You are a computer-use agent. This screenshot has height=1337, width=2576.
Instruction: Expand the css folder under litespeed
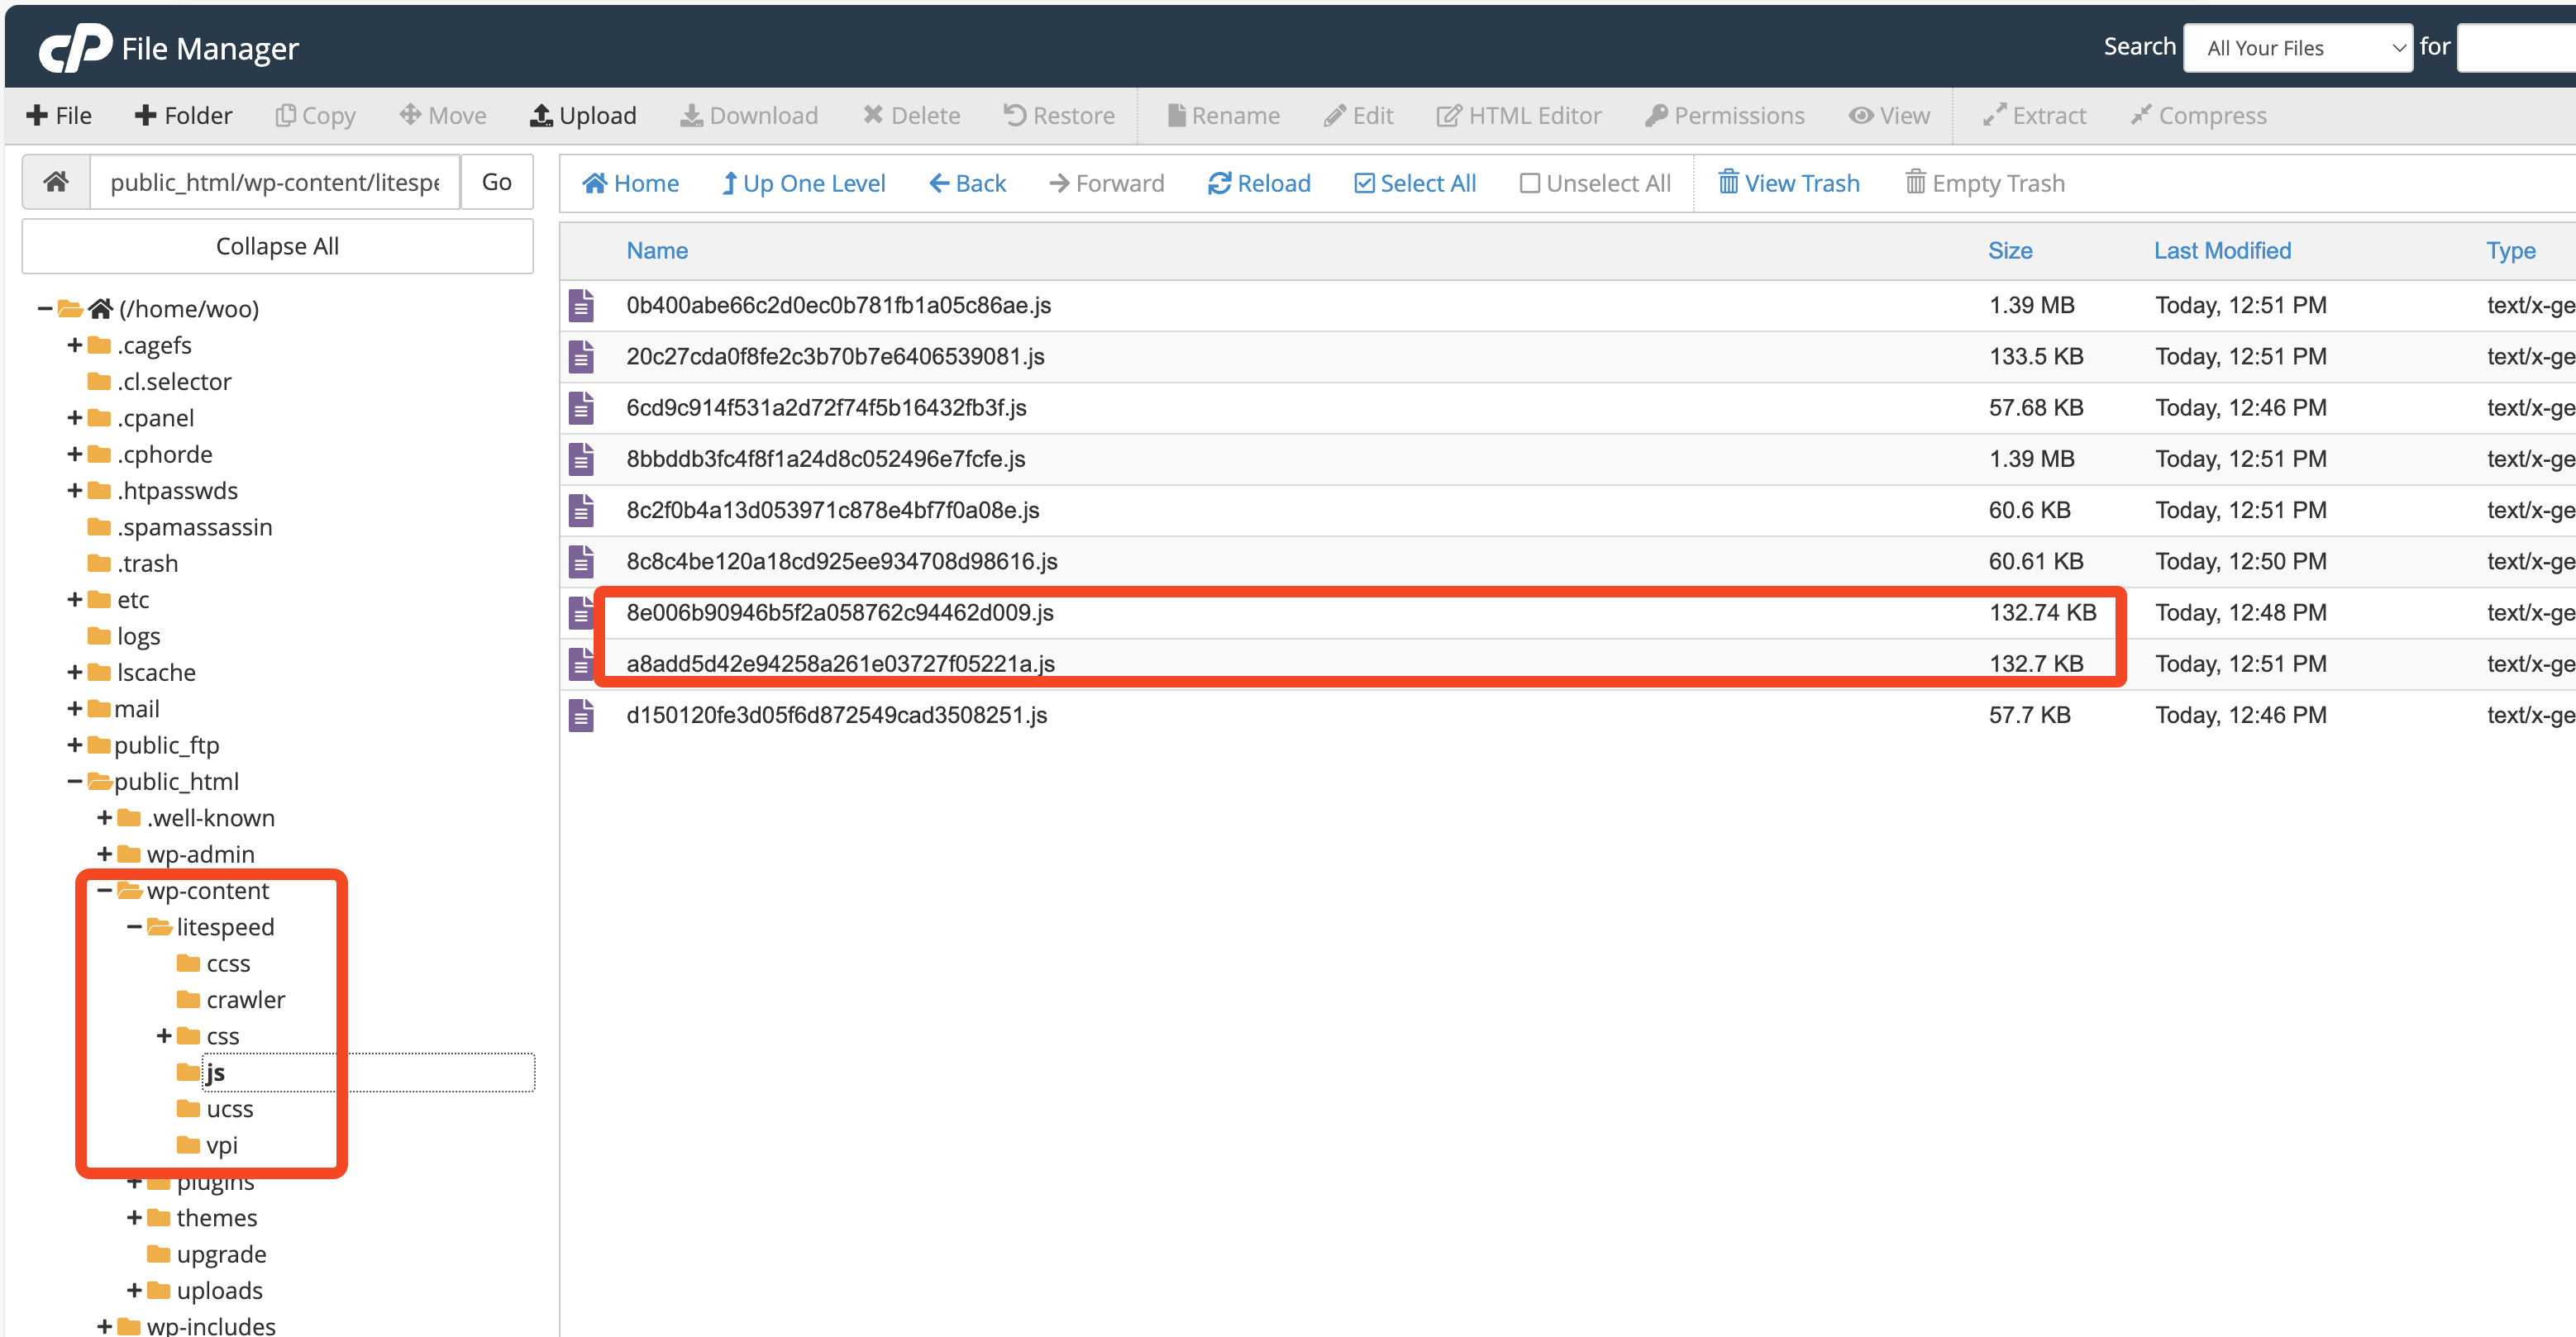(164, 1036)
